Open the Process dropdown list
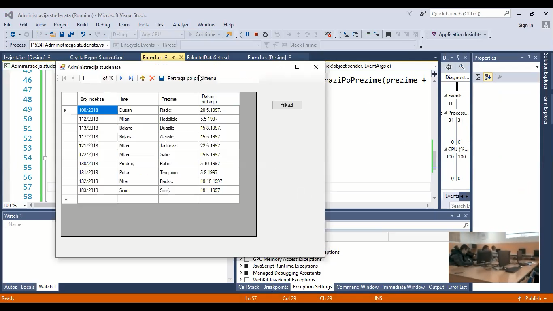 point(107,45)
